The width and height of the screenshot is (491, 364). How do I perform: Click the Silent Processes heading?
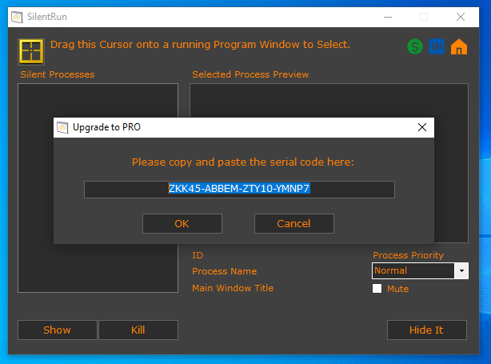58,74
